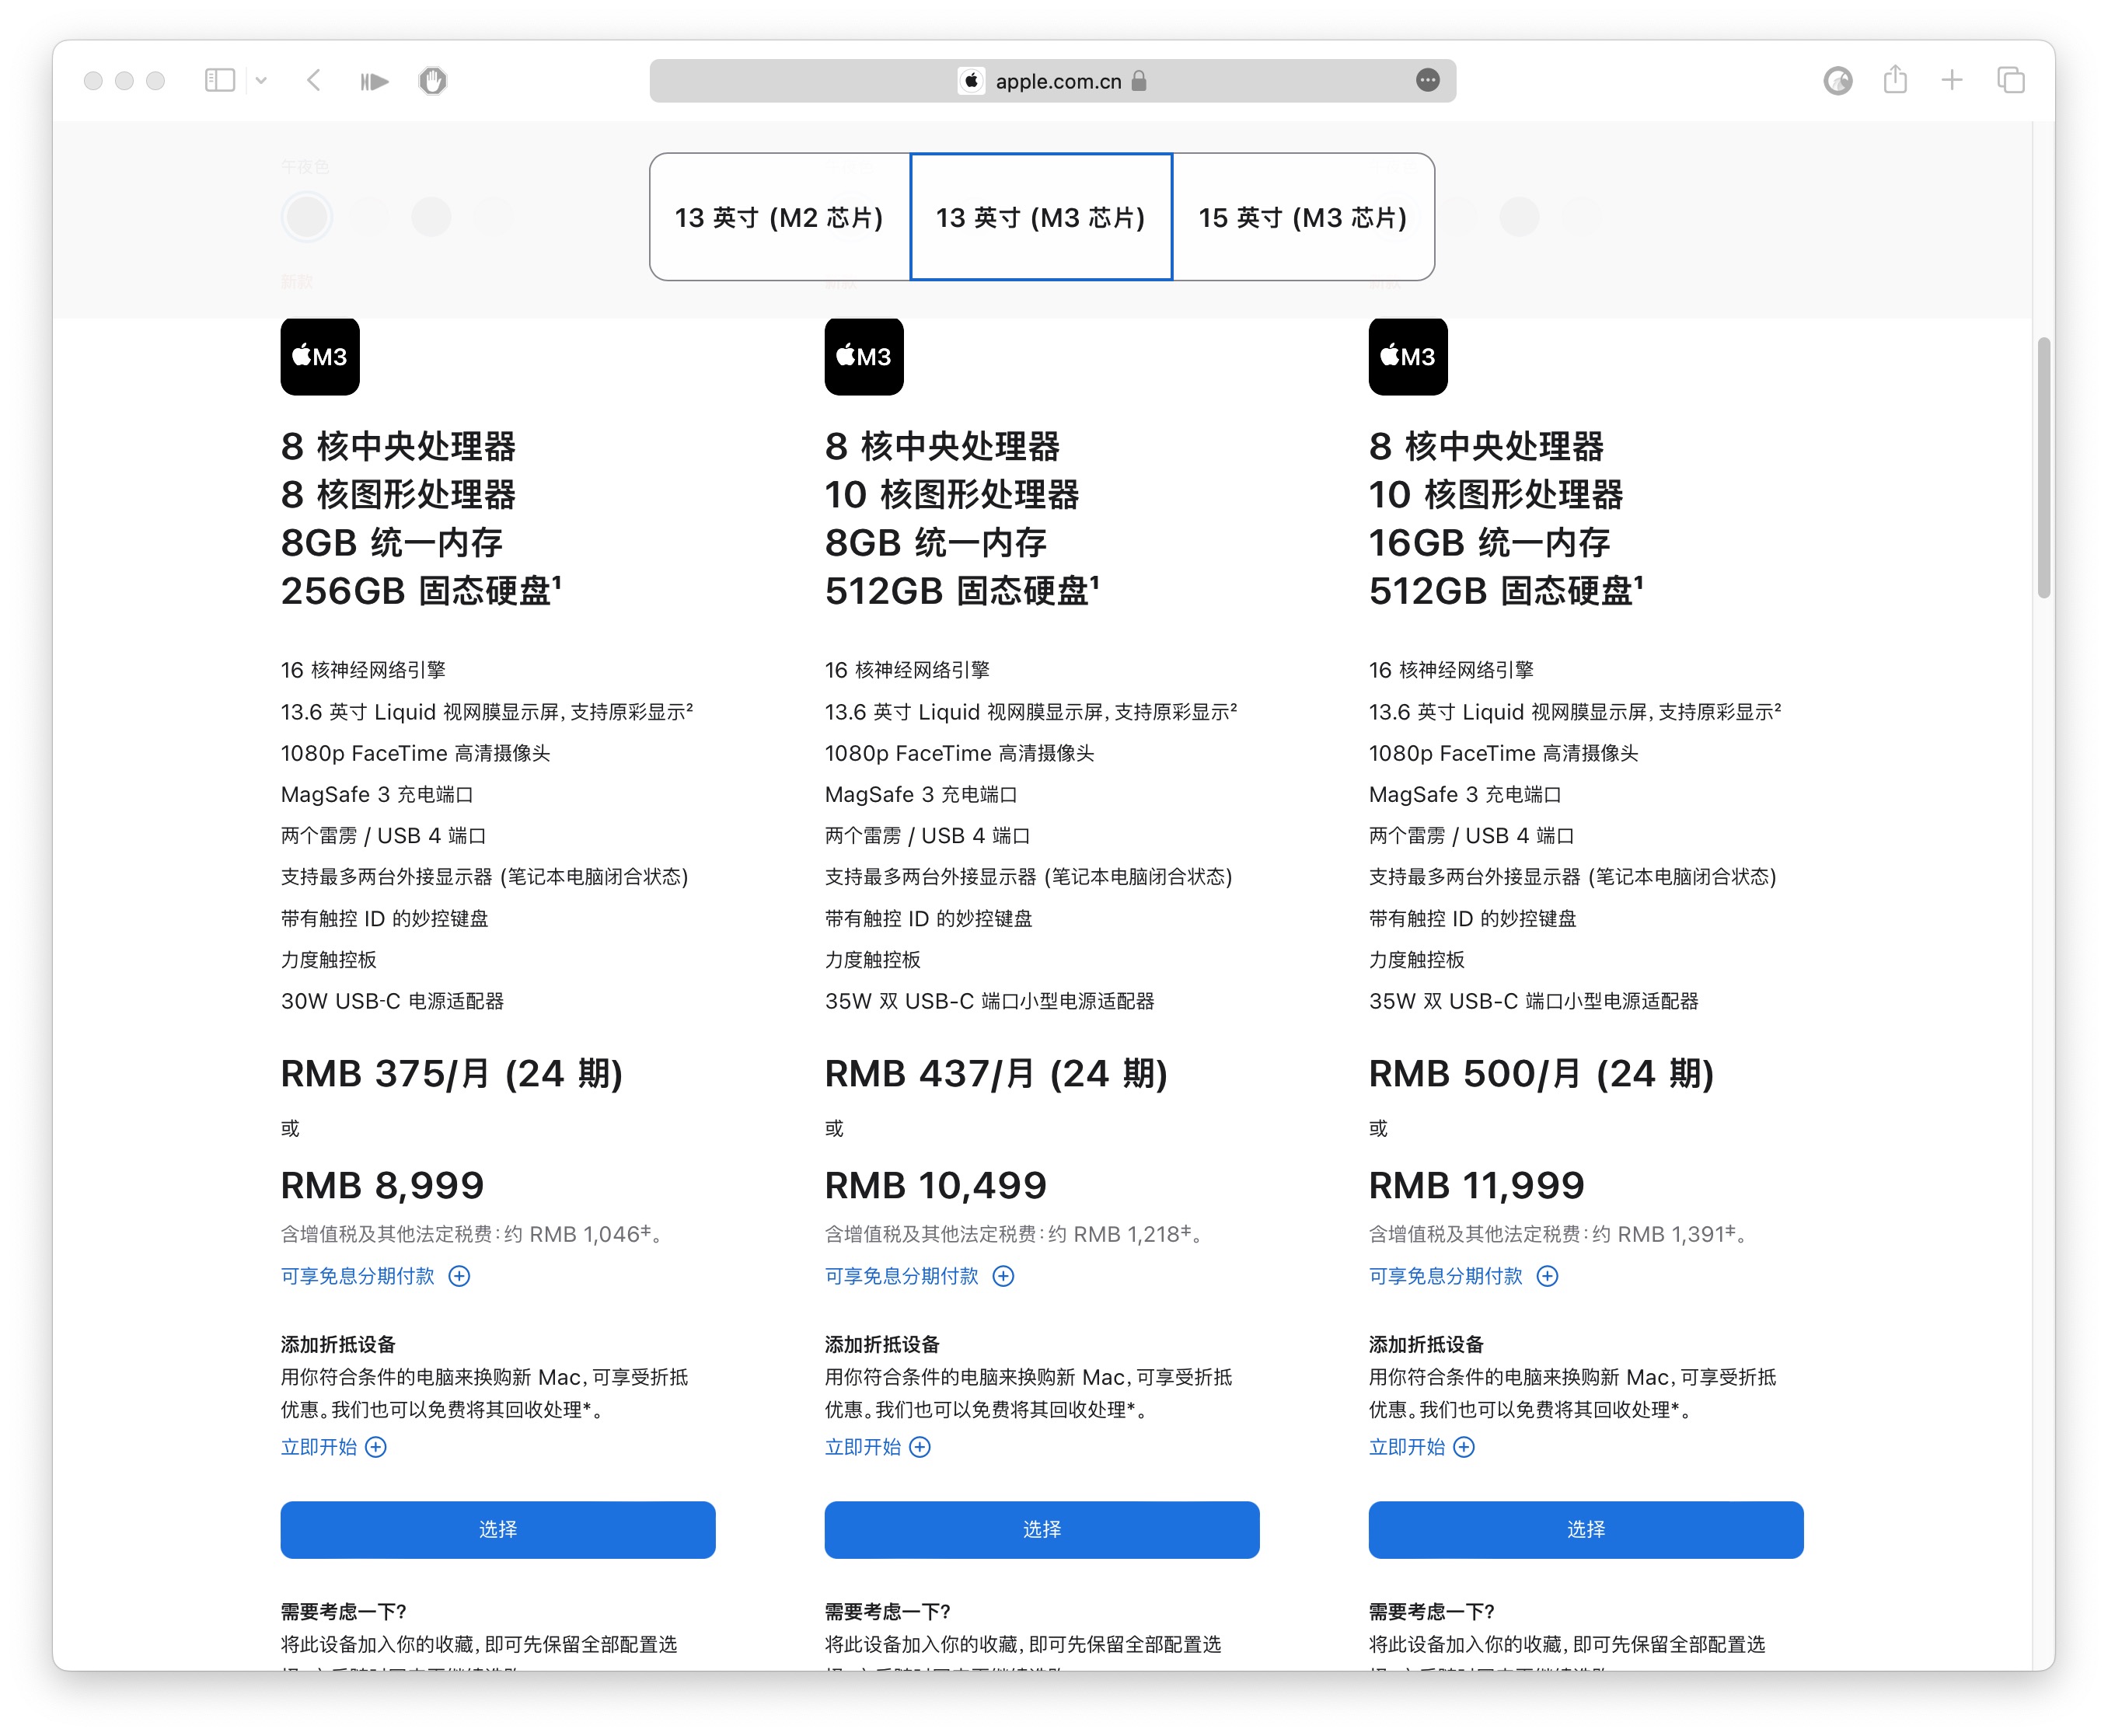Open a new tab with plus icon
This screenshot has height=1736, width=2108.
1951,80
